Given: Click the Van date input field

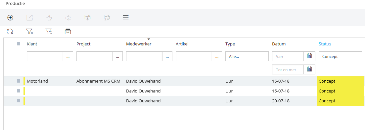Looking at the screenshot, I should click(288, 56).
